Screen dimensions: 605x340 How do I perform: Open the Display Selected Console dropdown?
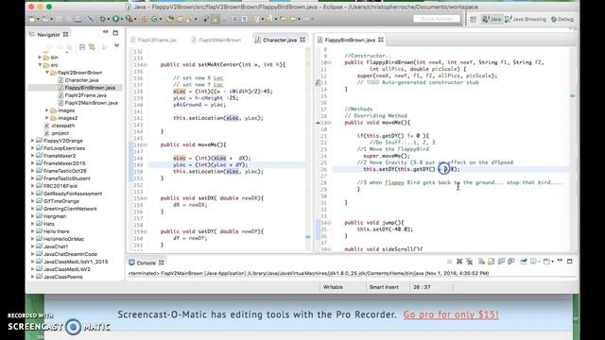pos(539,262)
